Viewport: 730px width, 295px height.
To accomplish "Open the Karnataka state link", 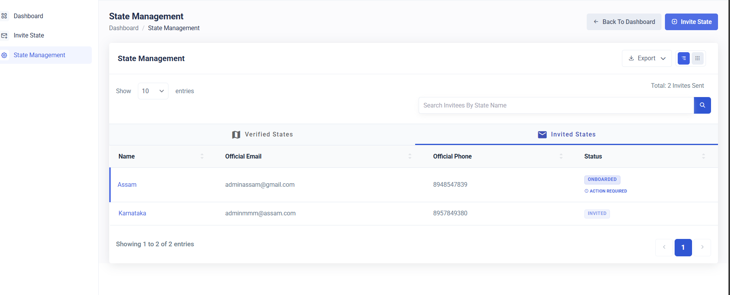I will pyautogui.click(x=132, y=213).
